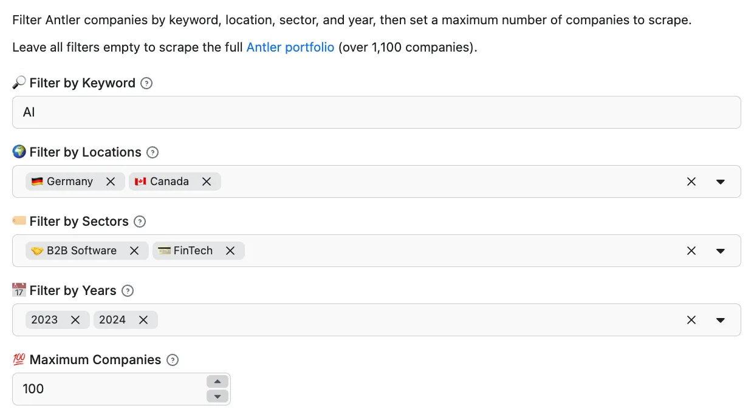Click the magnifying glass icon beside Filter by Keyword
Image resolution: width=754 pixels, height=420 pixels.
click(18, 83)
